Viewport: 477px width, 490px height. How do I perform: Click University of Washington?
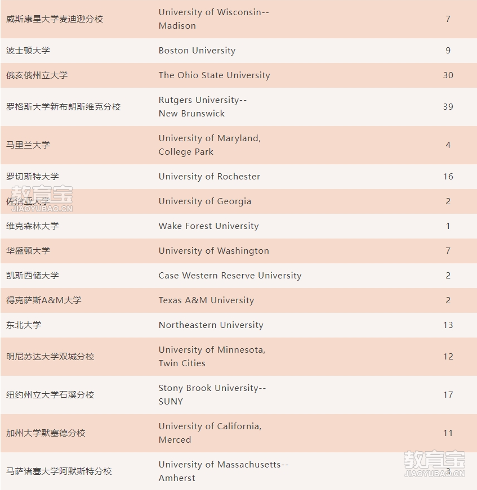click(213, 250)
